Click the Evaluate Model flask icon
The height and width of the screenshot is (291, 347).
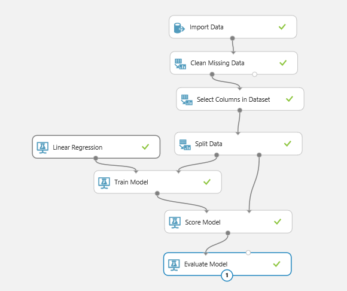pos(174,265)
